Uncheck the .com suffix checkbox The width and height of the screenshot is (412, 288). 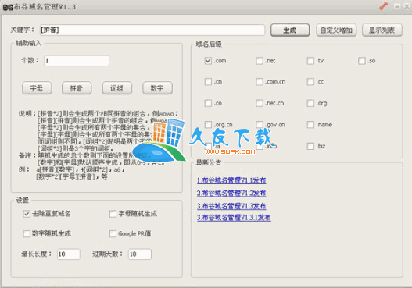coord(208,61)
